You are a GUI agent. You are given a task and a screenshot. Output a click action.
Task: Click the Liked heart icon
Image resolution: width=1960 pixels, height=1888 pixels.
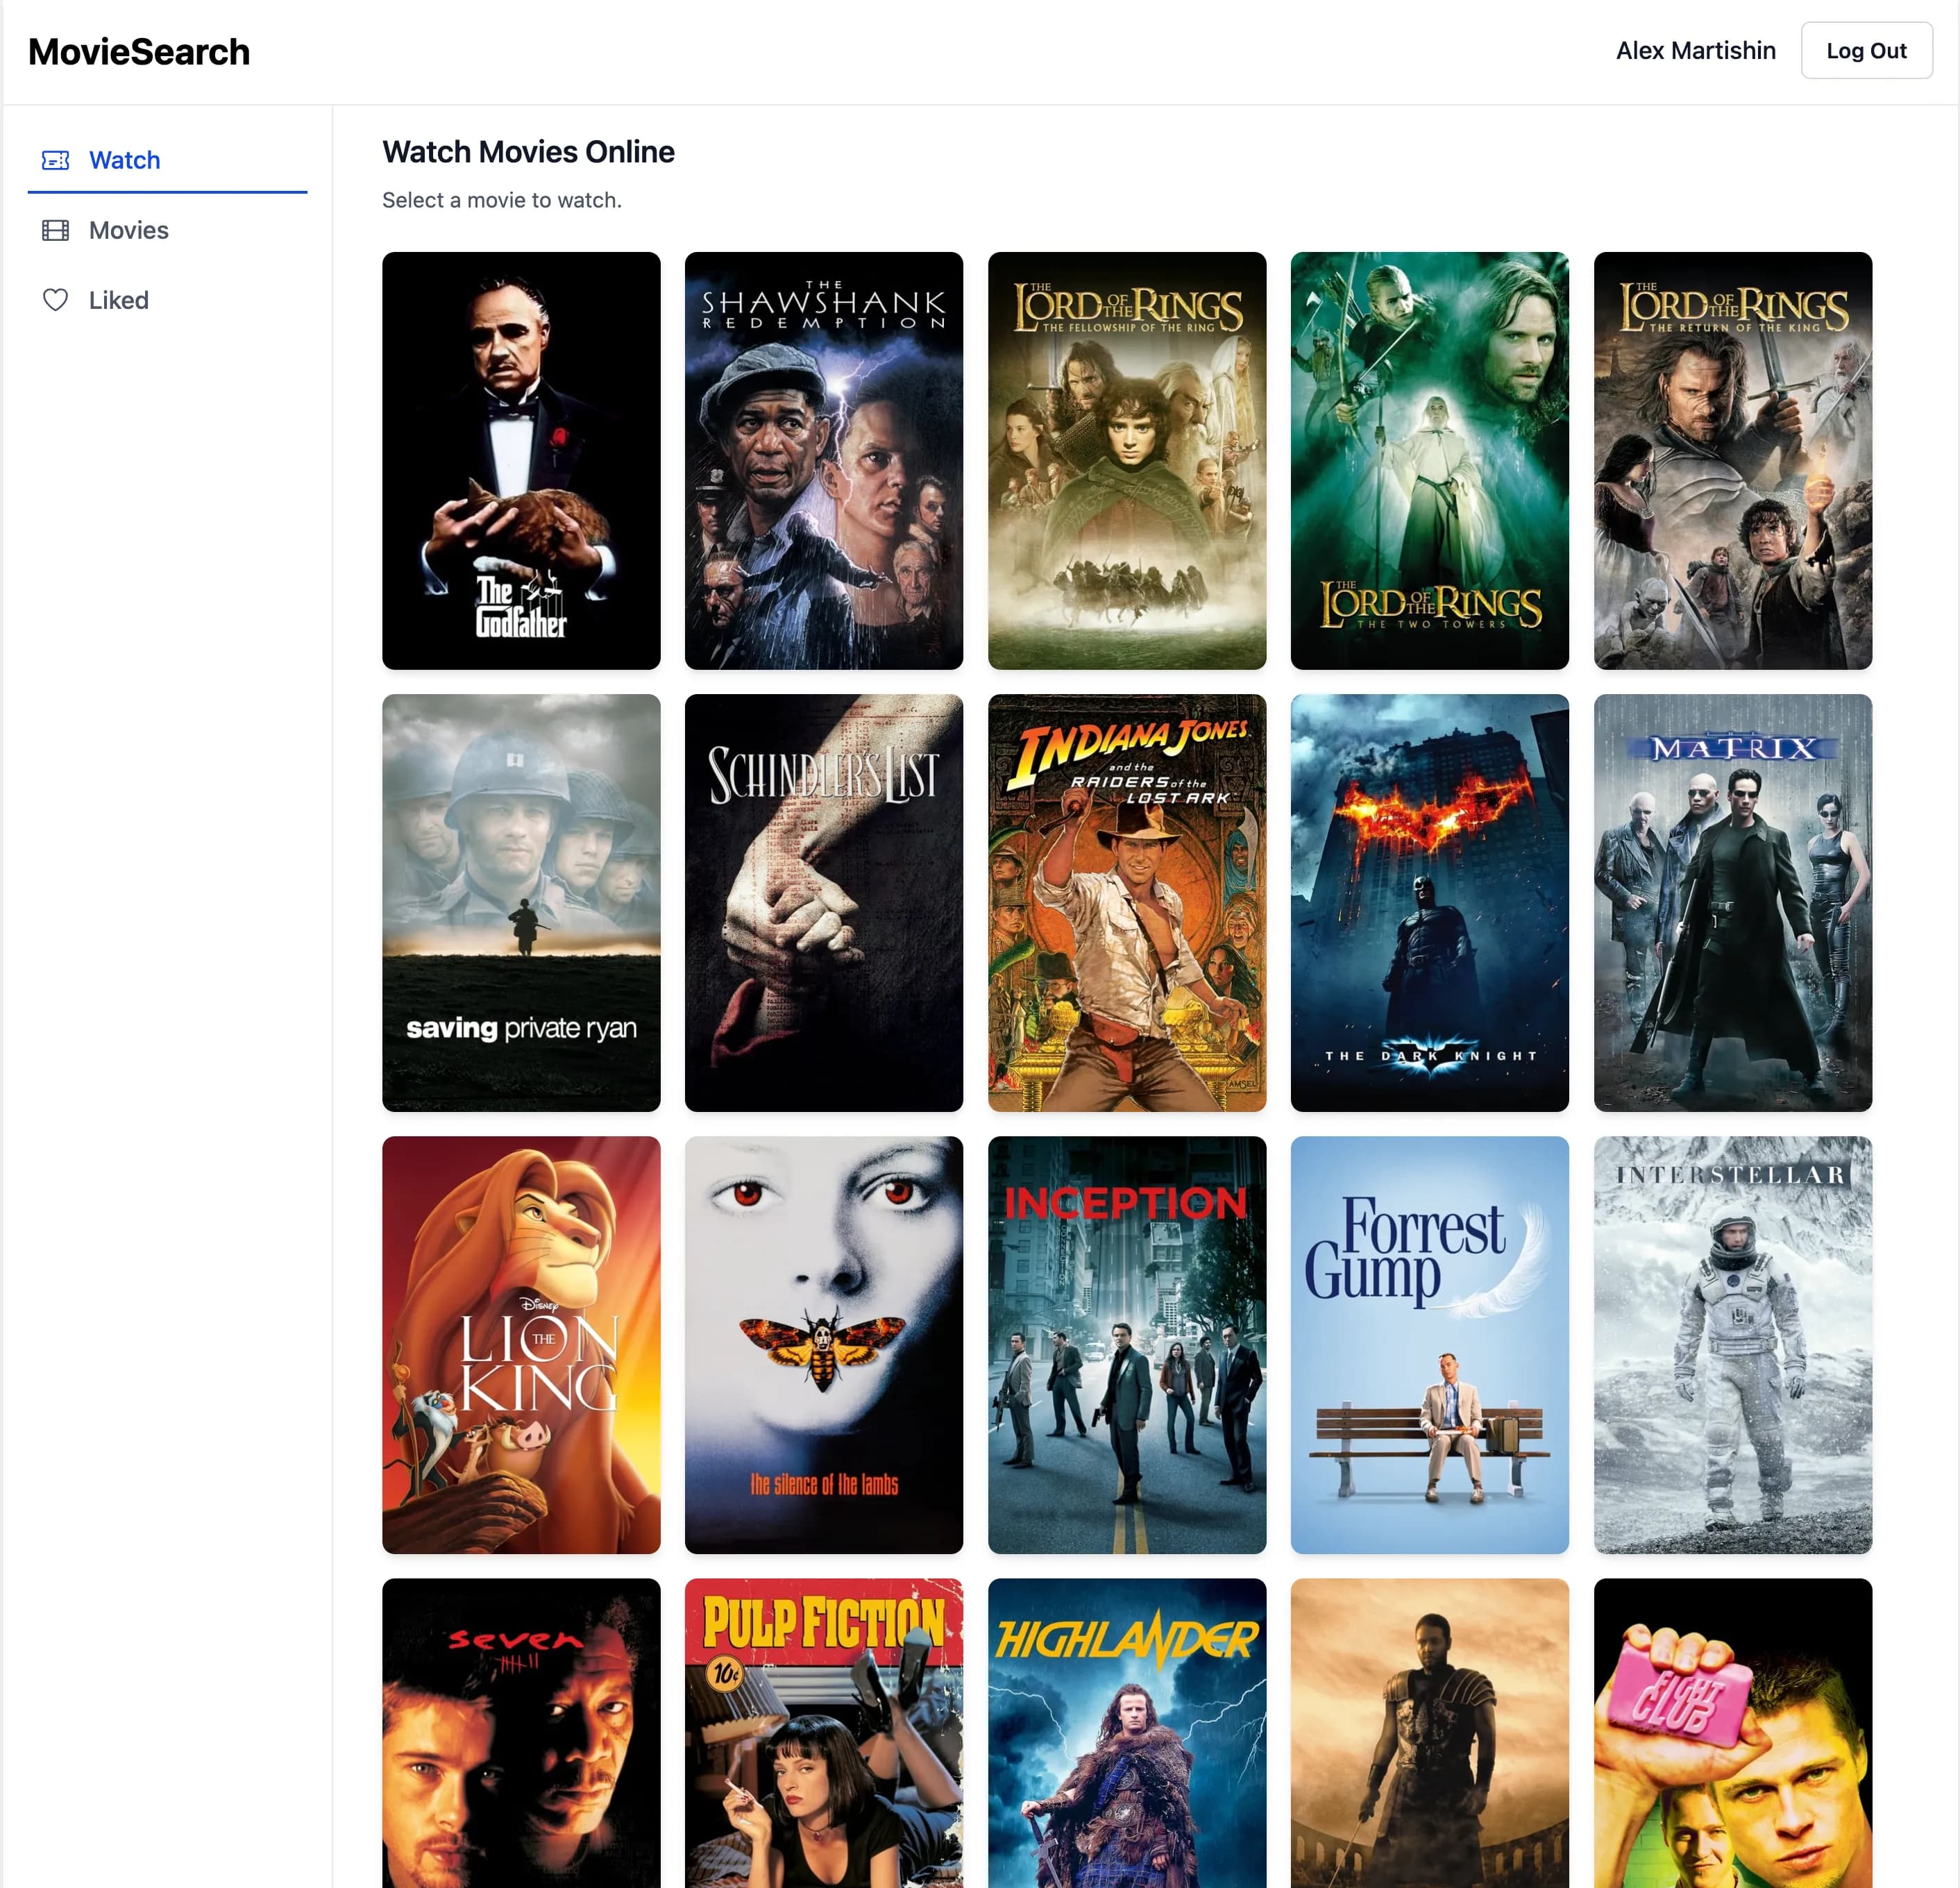click(x=55, y=300)
